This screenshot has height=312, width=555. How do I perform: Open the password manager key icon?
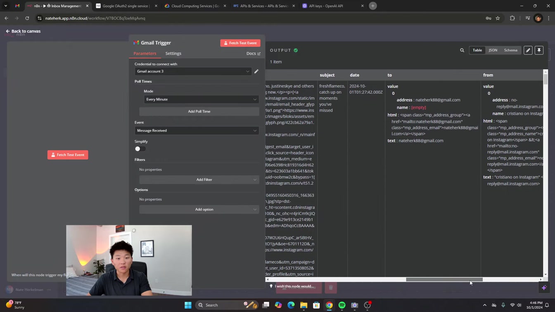(x=489, y=18)
